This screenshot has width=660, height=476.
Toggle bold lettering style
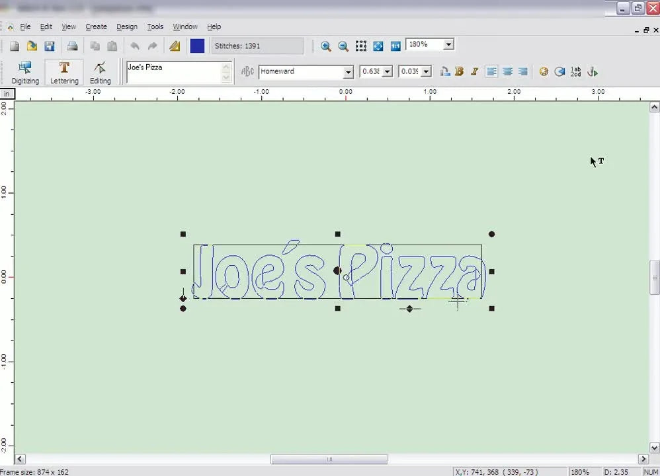(459, 71)
